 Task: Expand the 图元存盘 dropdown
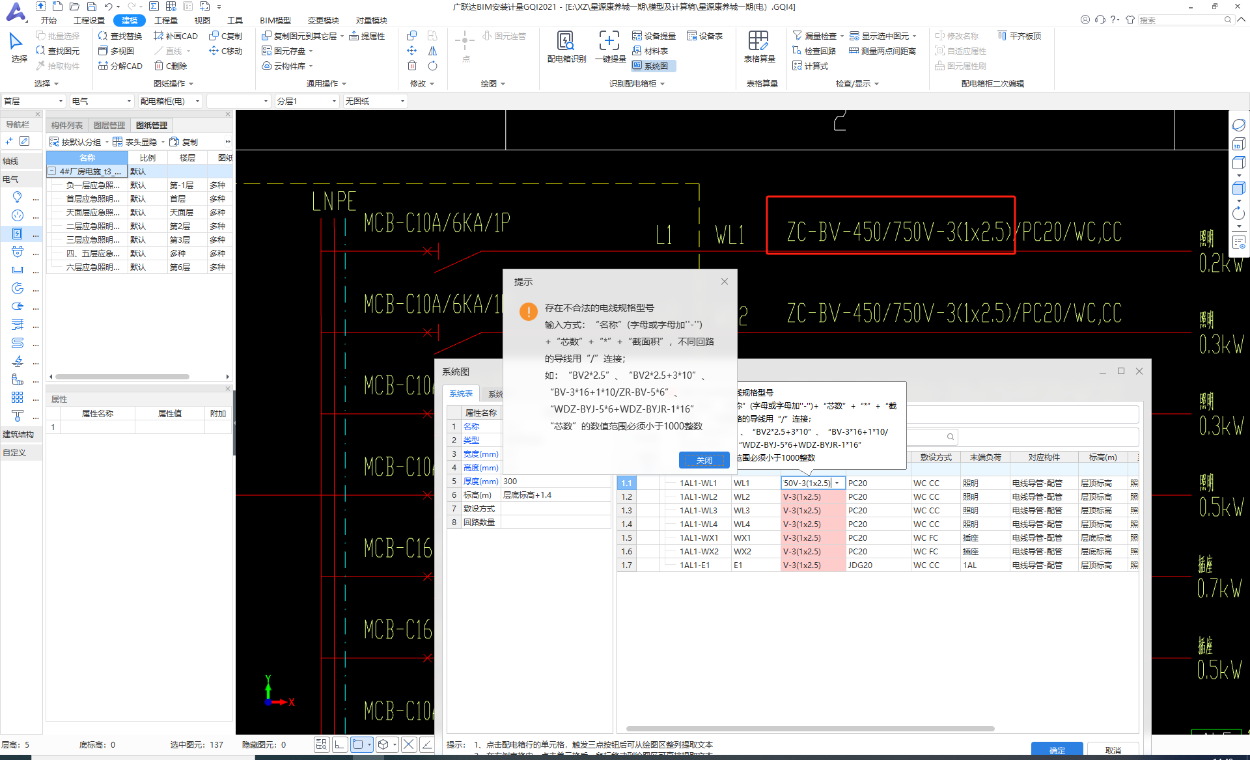[x=311, y=51]
